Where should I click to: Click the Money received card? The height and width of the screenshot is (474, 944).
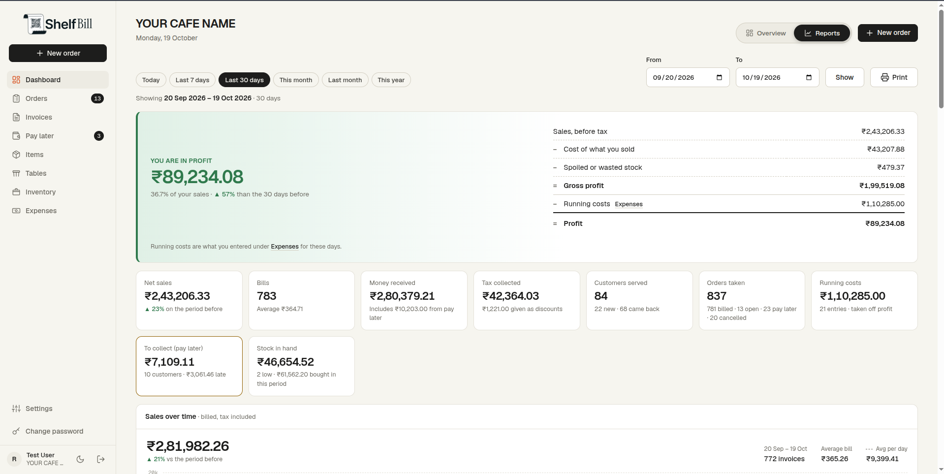click(414, 300)
